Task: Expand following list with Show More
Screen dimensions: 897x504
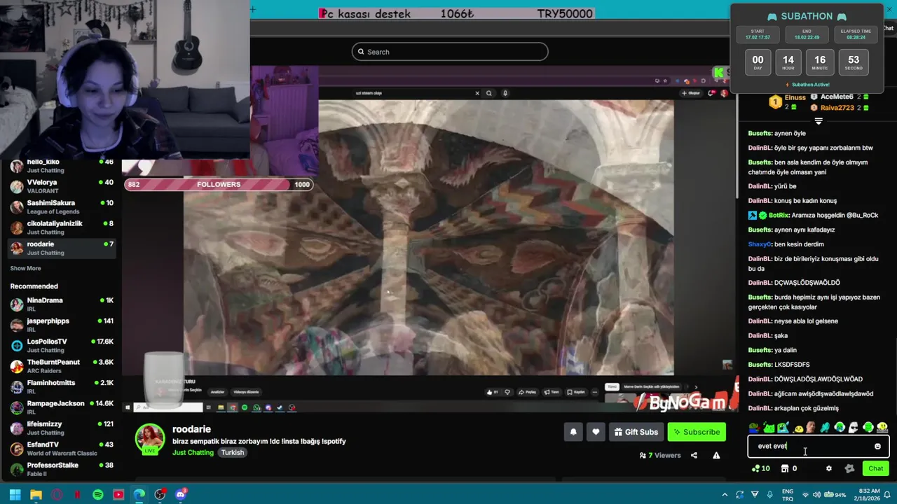Action: coord(25,268)
